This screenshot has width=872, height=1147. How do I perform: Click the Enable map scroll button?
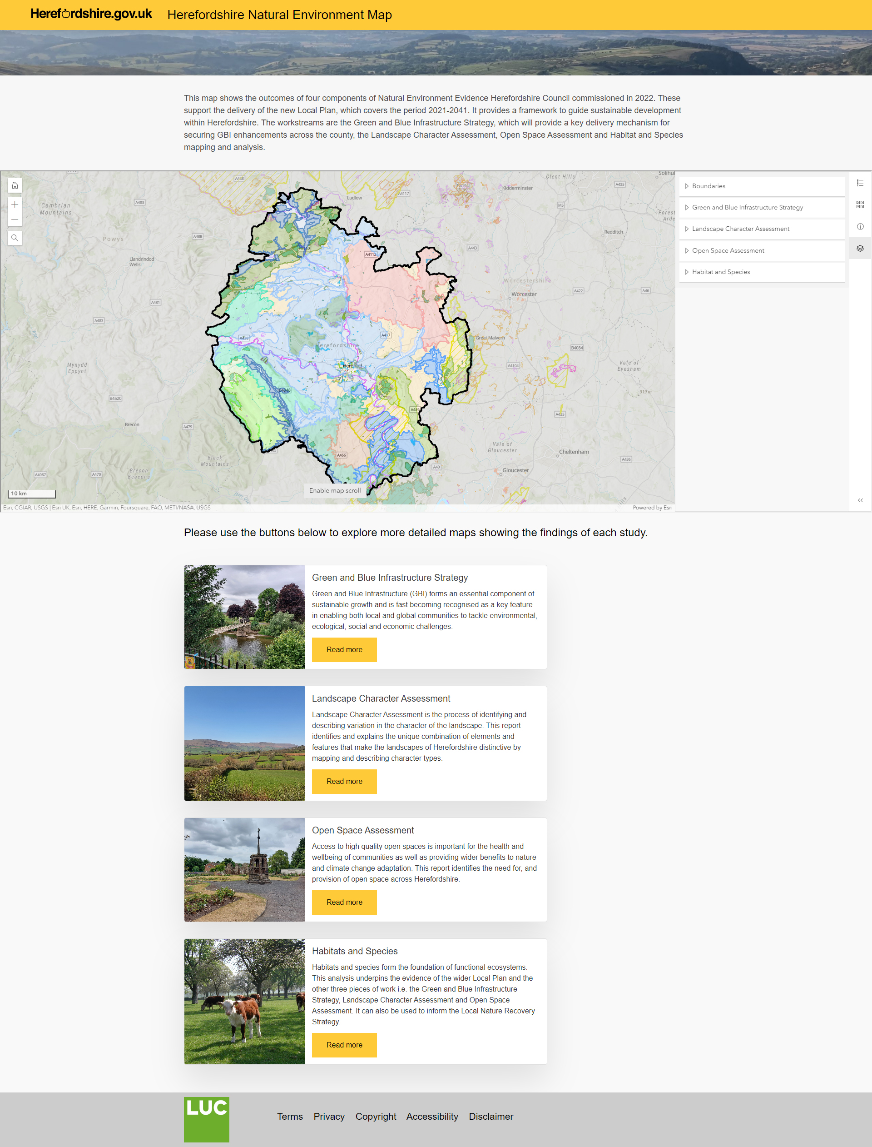click(335, 490)
